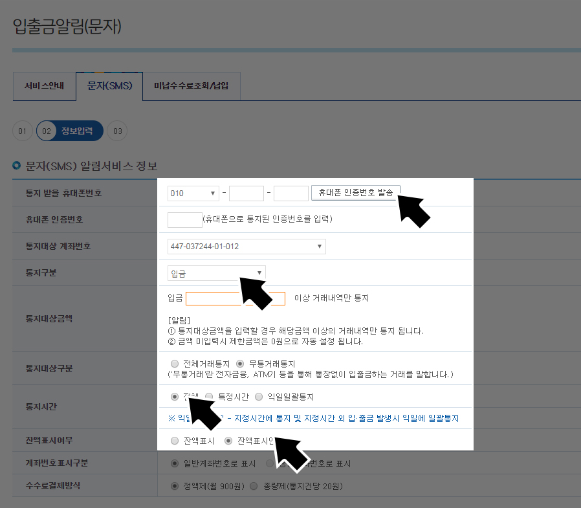The image size is (581, 508).
Task: Select 잔액표시안함 radio button
Action: coord(228,441)
